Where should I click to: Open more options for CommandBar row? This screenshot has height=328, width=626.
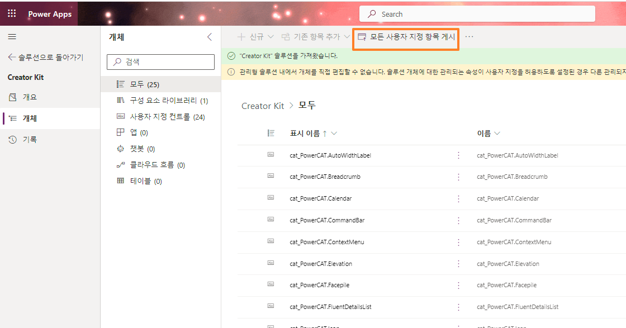click(x=458, y=220)
